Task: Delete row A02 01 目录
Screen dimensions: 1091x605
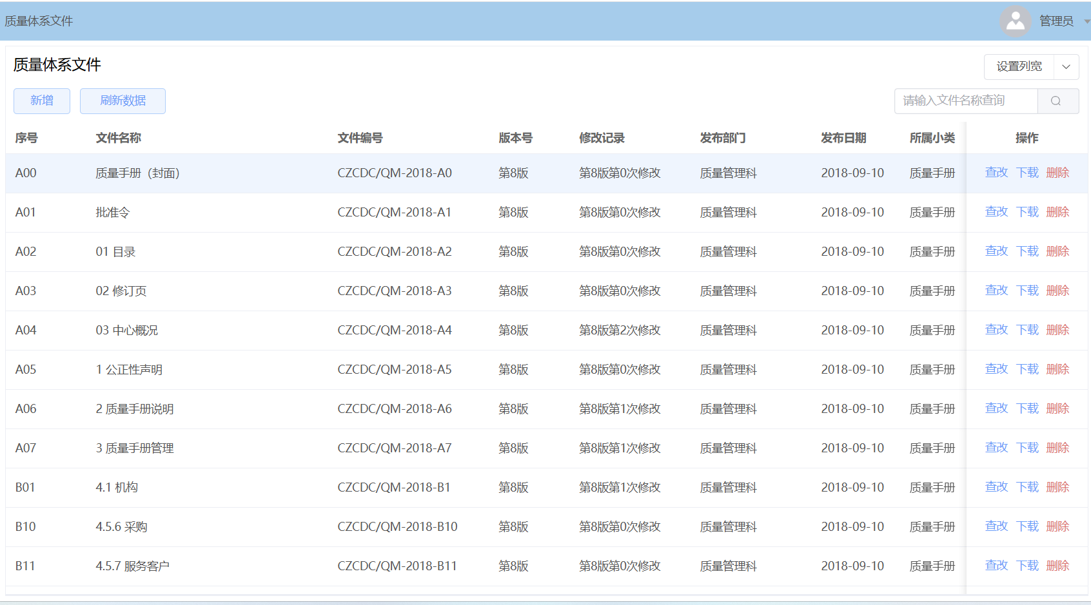Action: coord(1057,251)
